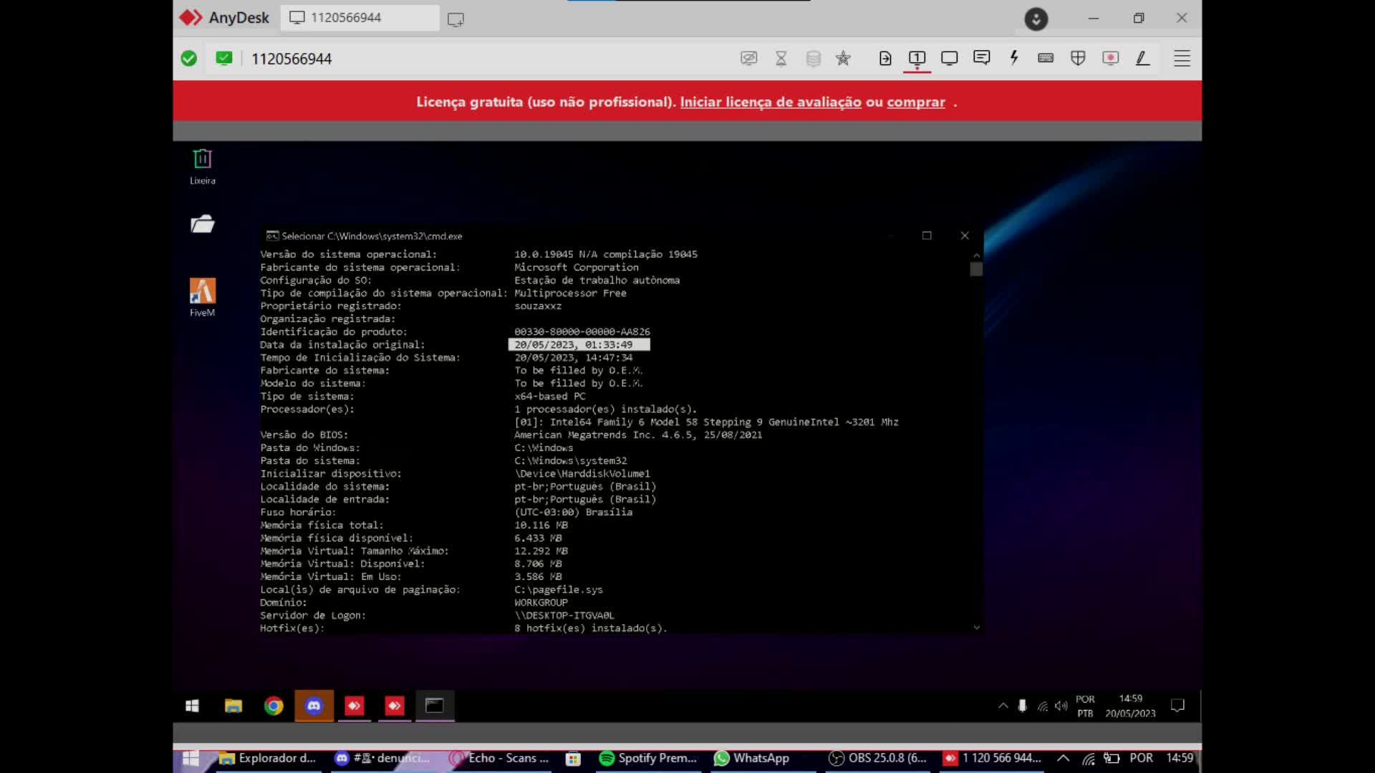Expand the download arrow dropdown in the title bar
The width and height of the screenshot is (1375, 773).
[1036, 19]
